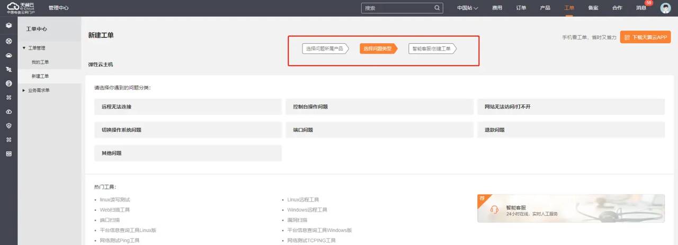Screen dimensions: 678x245
Task: Open 端口扫描 tool link
Action: (x=110, y=220)
